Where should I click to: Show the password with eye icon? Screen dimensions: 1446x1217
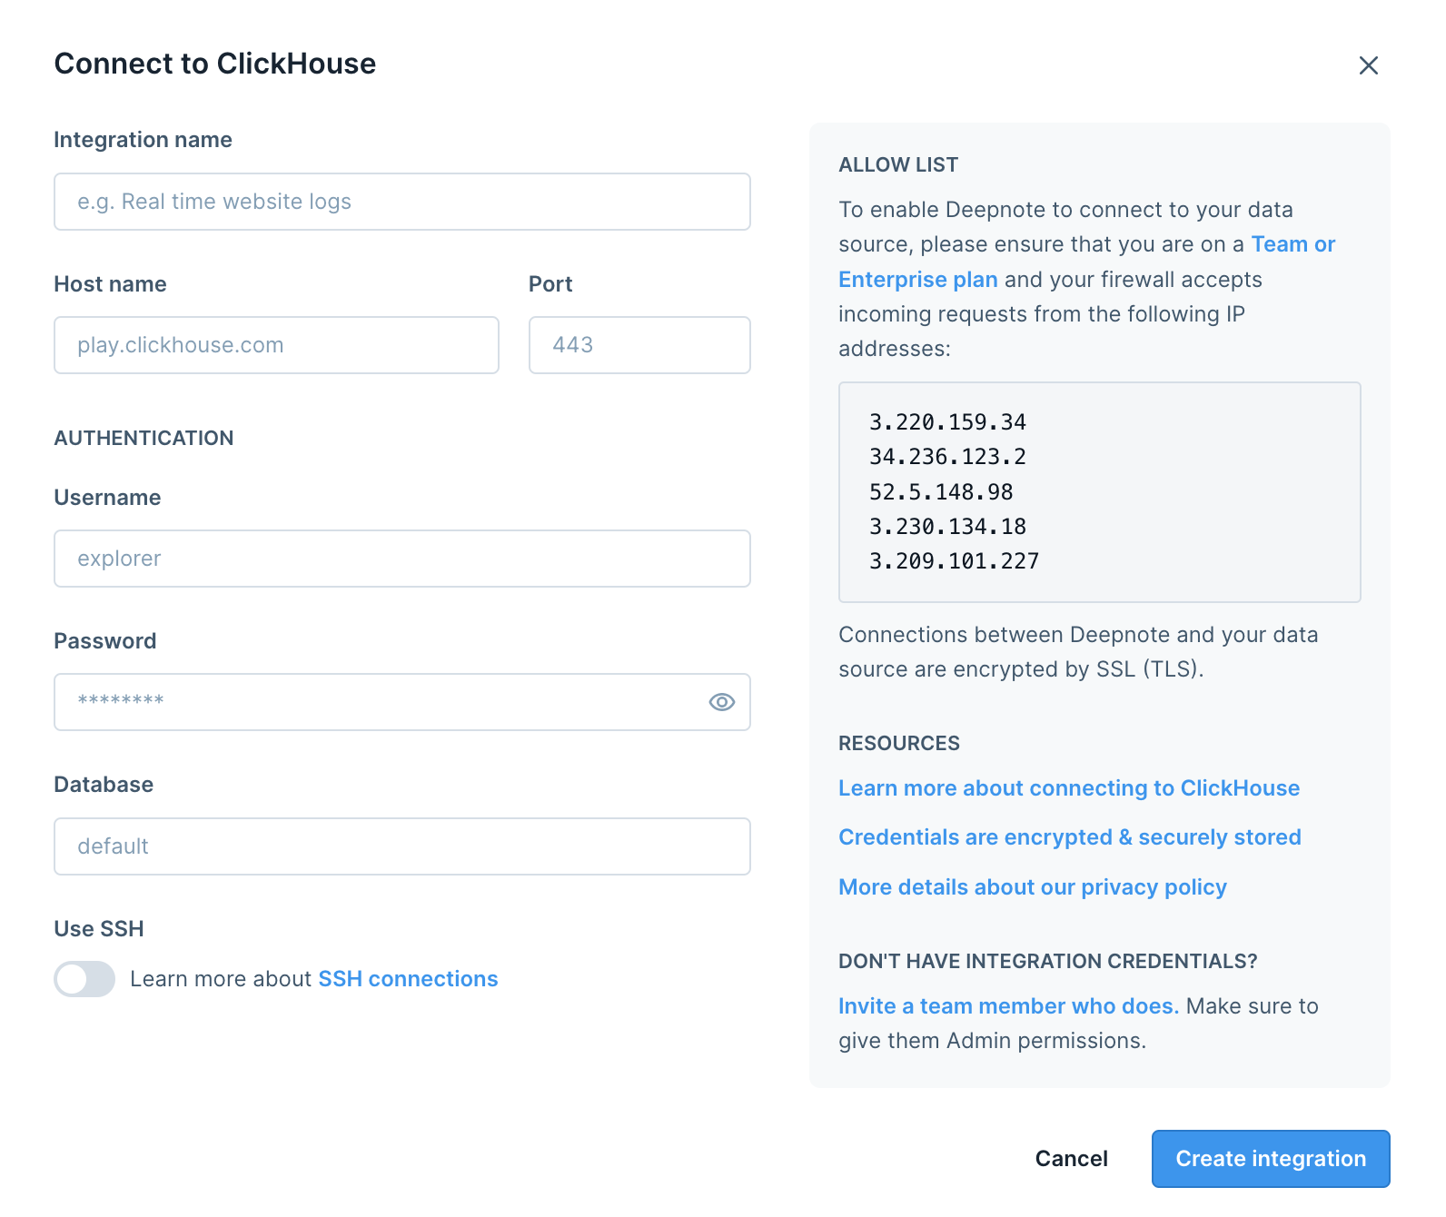[x=721, y=702]
